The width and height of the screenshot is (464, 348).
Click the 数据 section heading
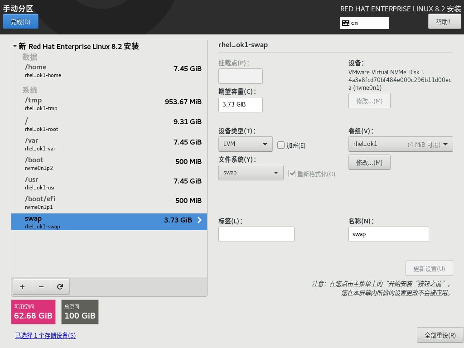[30, 57]
